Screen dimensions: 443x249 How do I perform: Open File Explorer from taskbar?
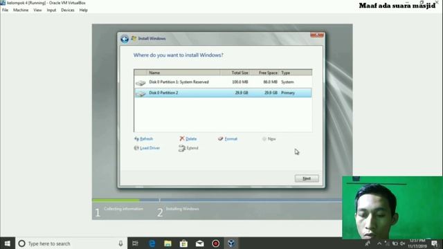pyautogui.click(x=168, y=243)
